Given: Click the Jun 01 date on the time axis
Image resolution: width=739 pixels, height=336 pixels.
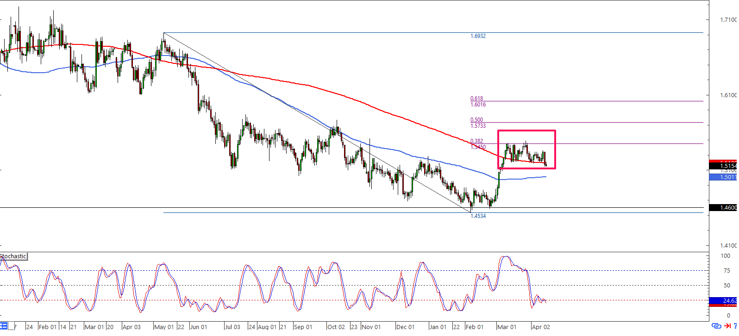Looking at the screenshot, I should [x=199, y=327].
